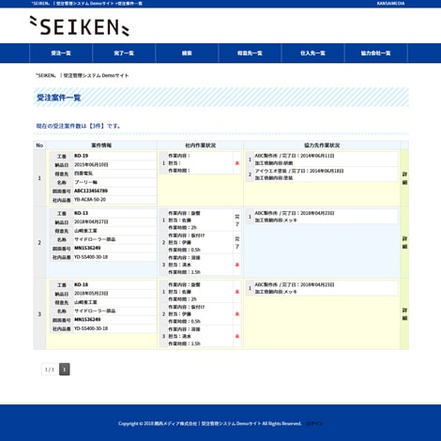Click the red 未 status of KD-18 task 1
Screen dimensions: 441x441
point(237,292)
